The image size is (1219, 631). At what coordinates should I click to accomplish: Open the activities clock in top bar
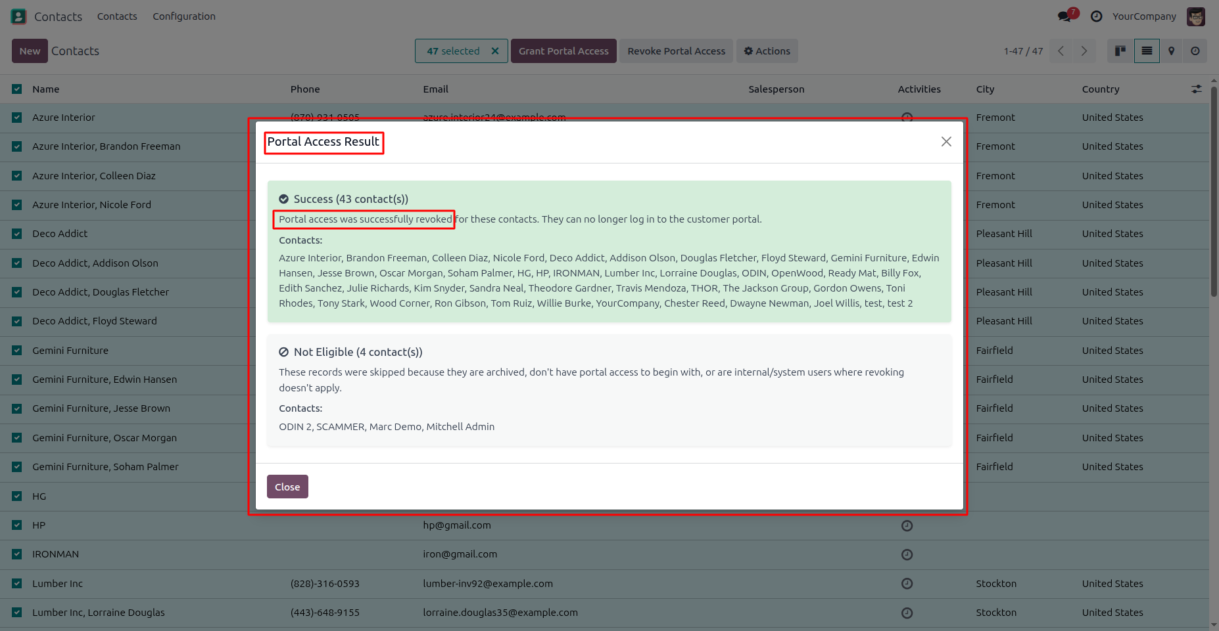point(1096,16)
